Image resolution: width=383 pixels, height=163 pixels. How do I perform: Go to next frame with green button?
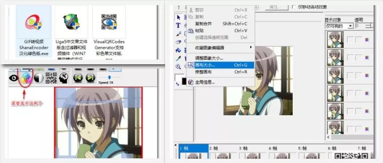click(90, 78)
